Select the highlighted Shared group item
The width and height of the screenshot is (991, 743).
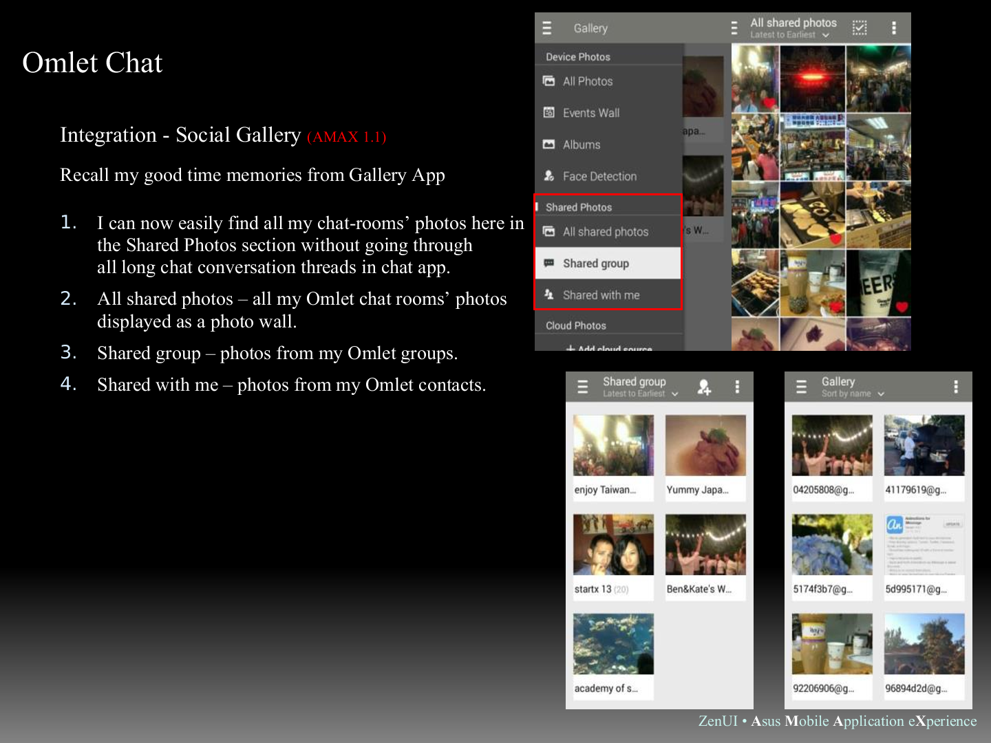pyautogui.click(x=595, y=263)
